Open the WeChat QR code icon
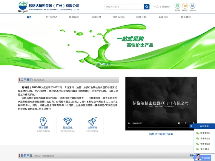The height and width of the screenshot is (161, 215). 192,6
